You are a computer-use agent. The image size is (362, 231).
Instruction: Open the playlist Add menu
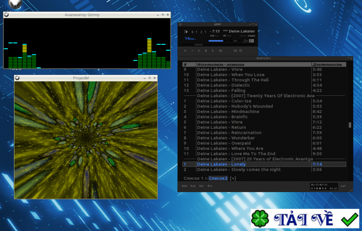click(184, 186)
